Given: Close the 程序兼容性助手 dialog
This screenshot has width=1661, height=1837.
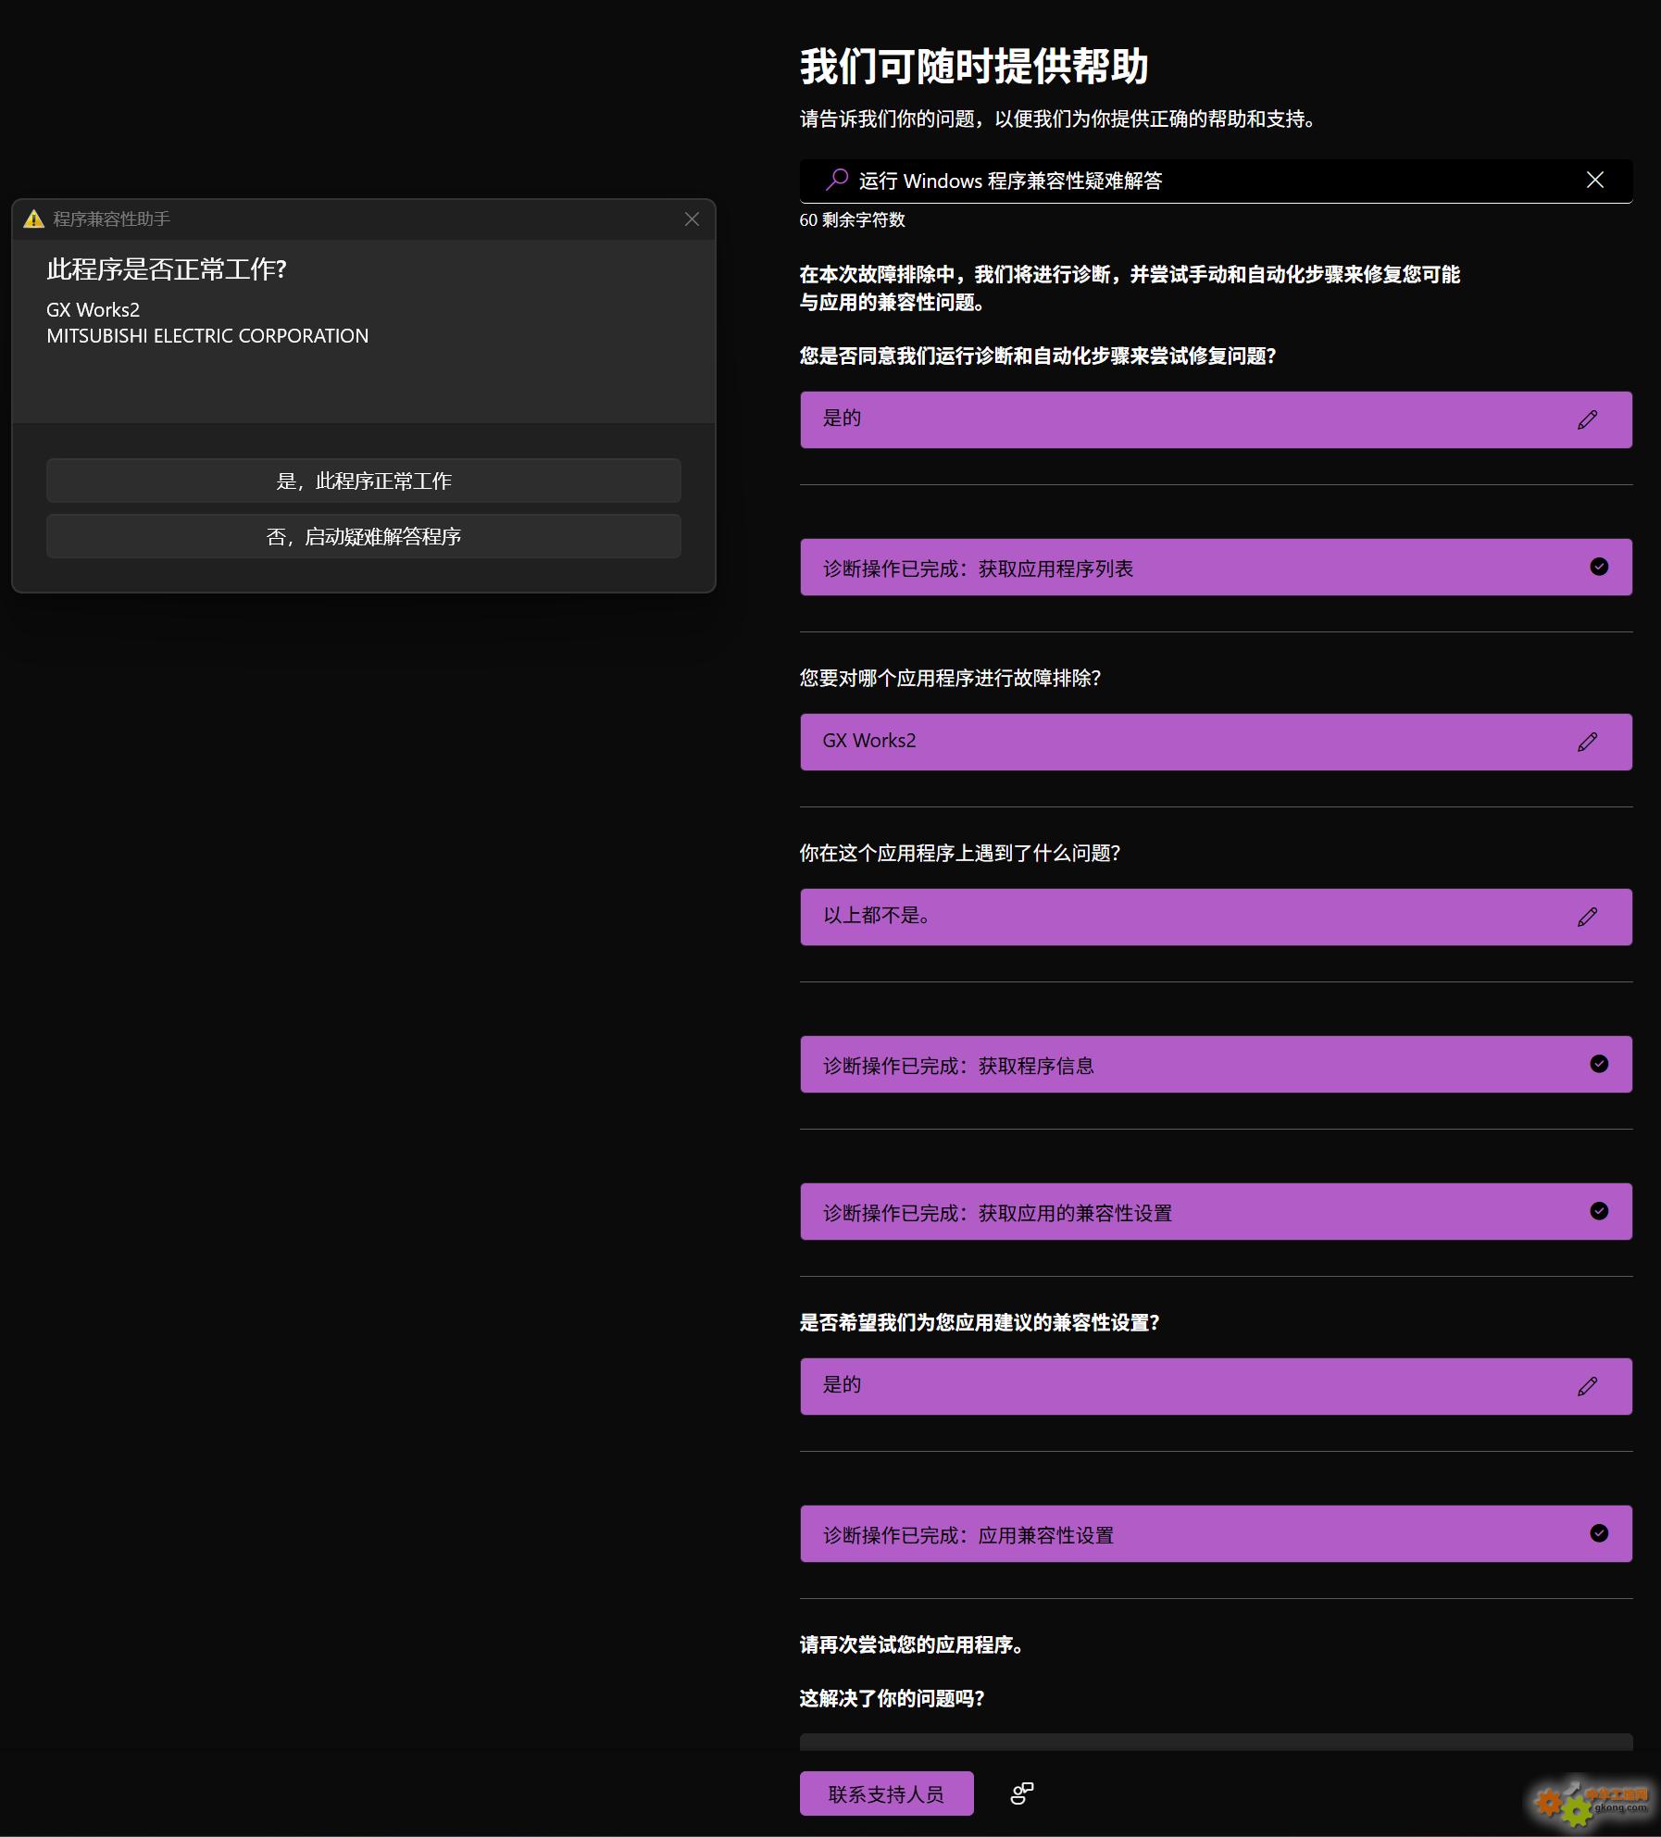Looking at the screenshot, I should tap(692, 219).
